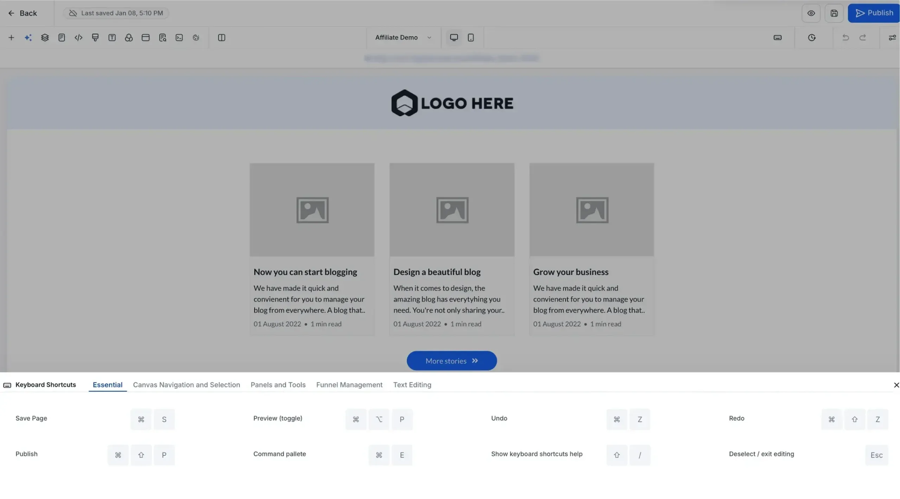Open the paint brush styles icon
The height and width of the screenshot is (499, 900).
click(x=95, y=38)
